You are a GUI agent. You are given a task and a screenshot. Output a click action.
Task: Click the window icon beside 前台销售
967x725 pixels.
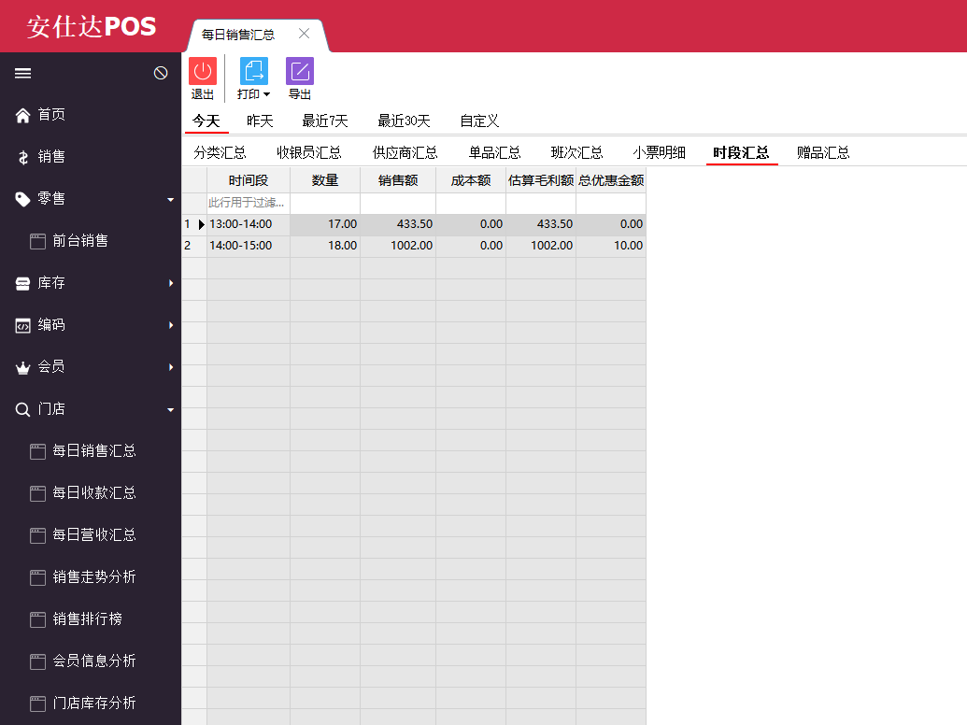coord(37,241)
